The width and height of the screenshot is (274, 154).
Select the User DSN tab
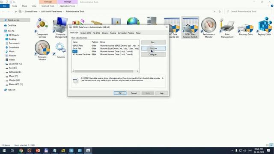(74, 33)
